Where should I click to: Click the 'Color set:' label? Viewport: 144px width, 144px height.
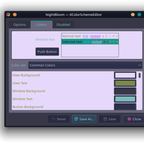pos(19,65)
